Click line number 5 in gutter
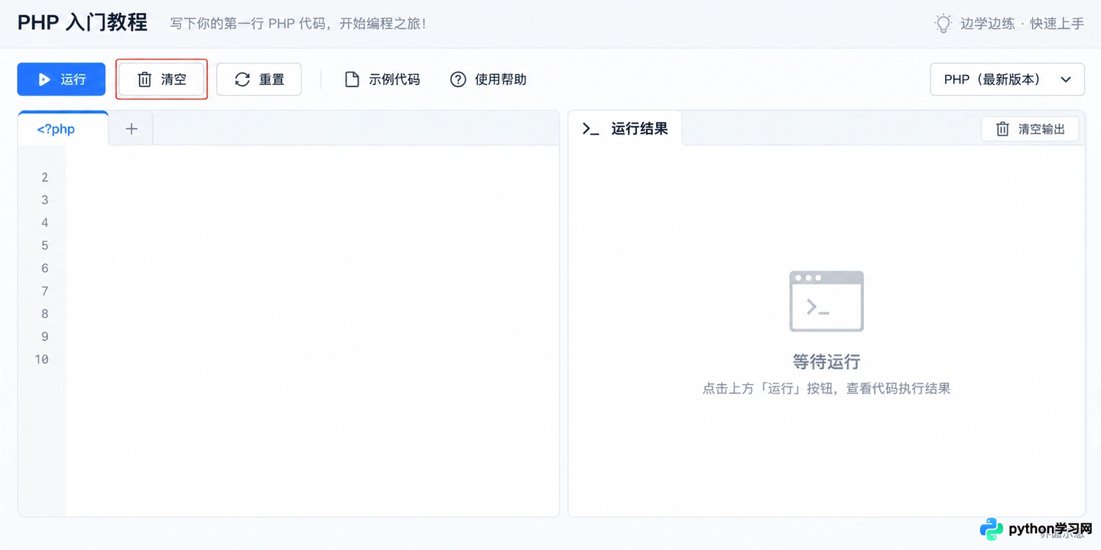 click(44, 245)
